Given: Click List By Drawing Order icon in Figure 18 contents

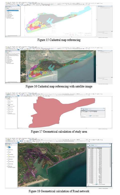Looking at the screenshot, I should (6, 145).
